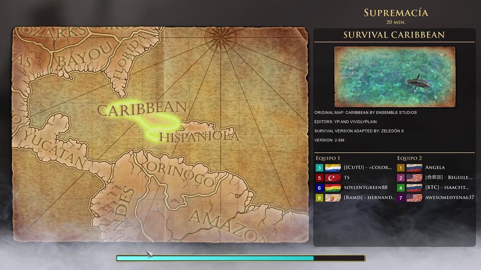Click the teal player color box 3

coord(319,168)
